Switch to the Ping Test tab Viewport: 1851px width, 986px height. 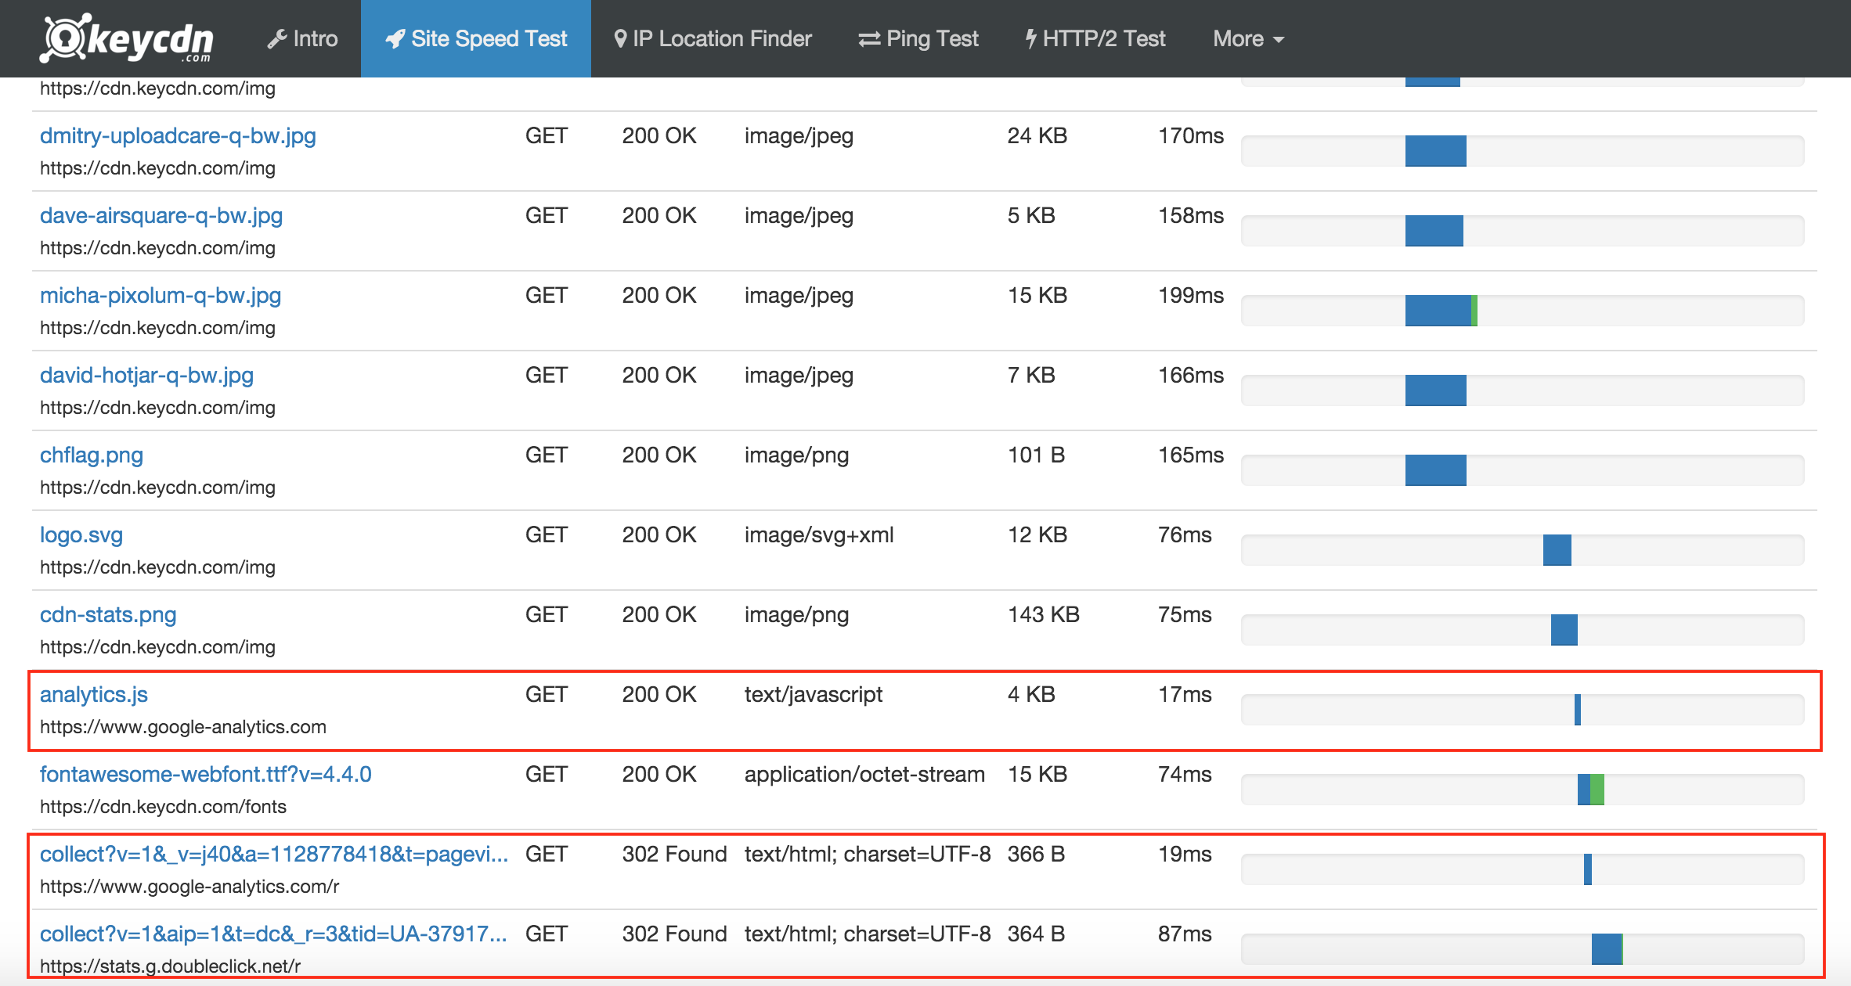pyautogui.click(x=918, y=39)
